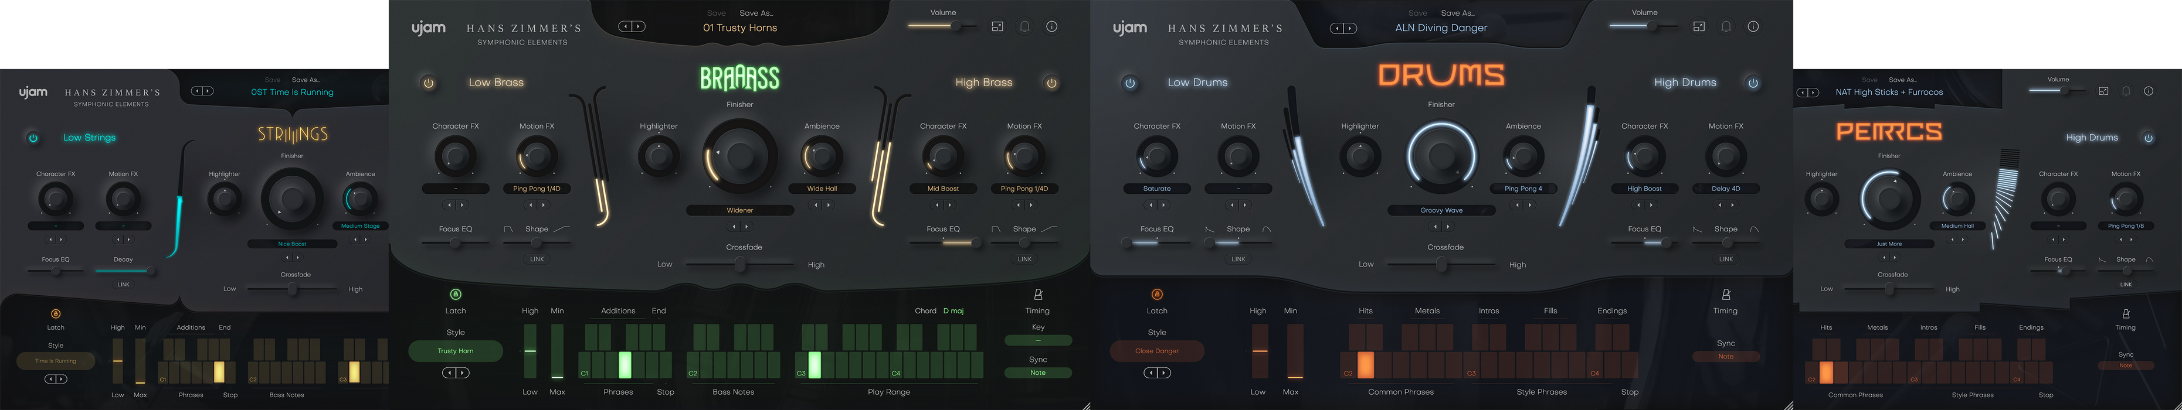Open notifications bell in BRAAASS header

(x=1025, y=27)
